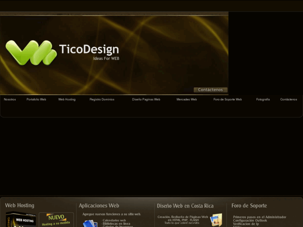This screenshot has height=227, width=303.
Task: Click the TicoDesign title text in banner
Action: coord(89,49)
